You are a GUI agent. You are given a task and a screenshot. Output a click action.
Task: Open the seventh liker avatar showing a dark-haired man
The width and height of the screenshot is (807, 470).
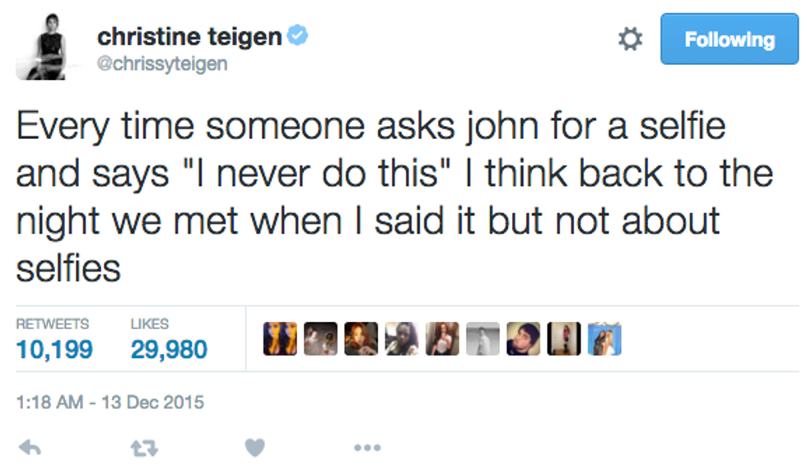click(x=523, y=339)
